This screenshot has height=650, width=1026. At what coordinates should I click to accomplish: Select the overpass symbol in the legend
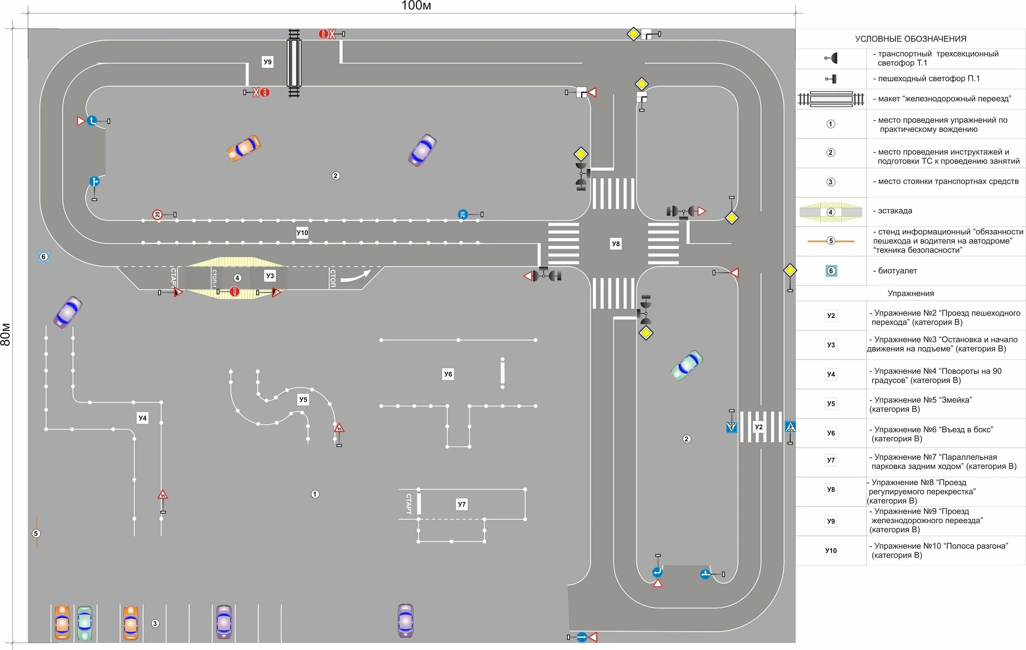tap(831, 212)
